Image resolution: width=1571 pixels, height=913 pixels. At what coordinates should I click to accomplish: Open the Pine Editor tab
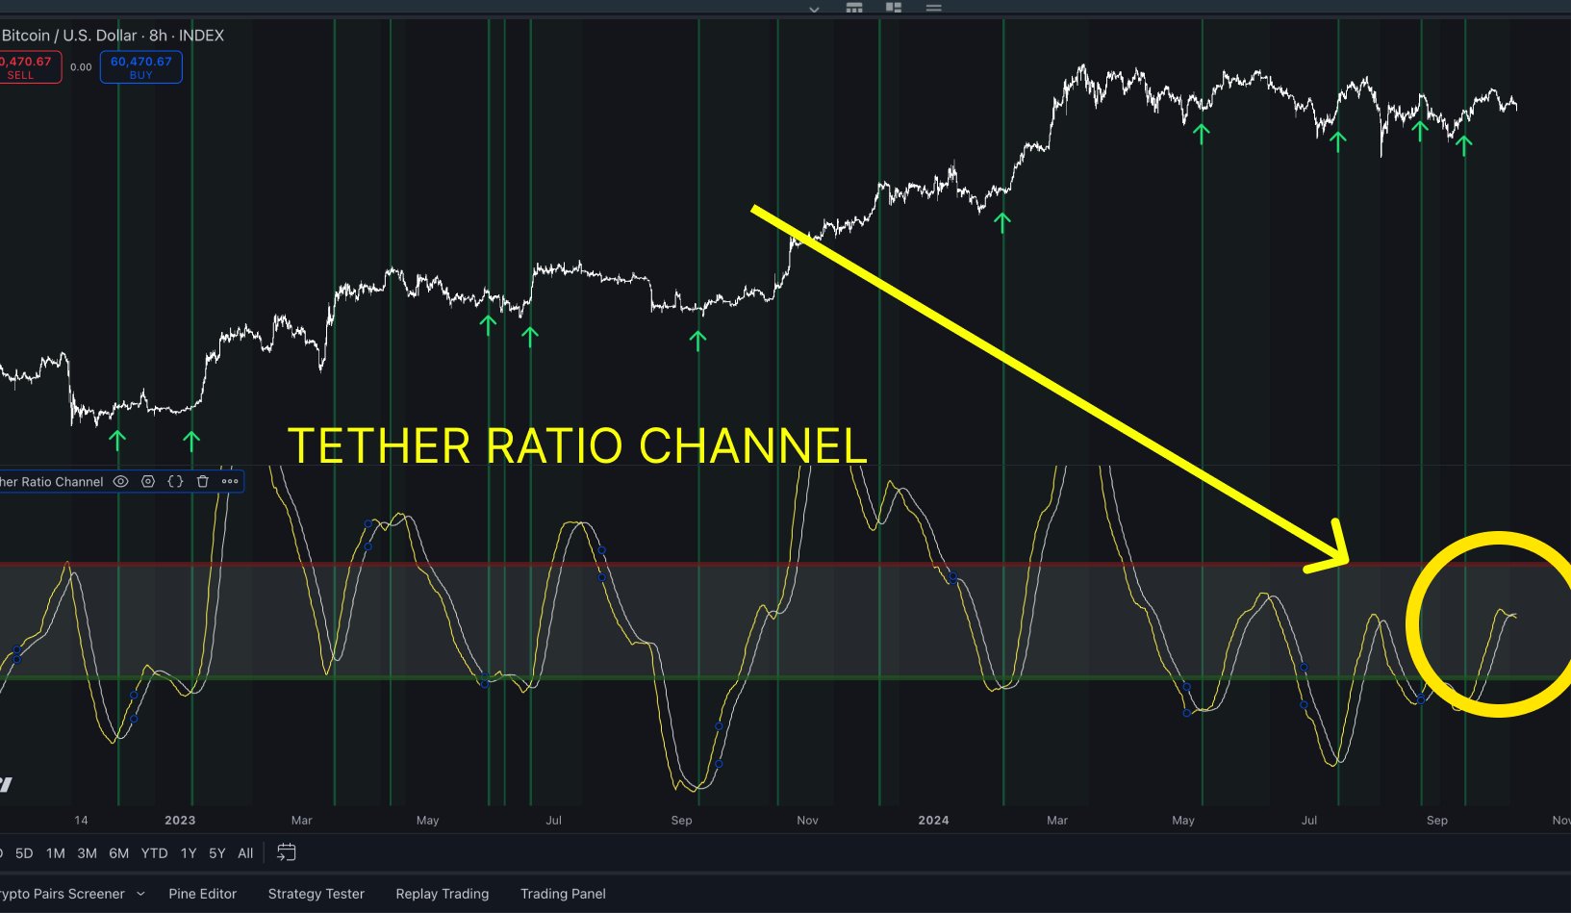tap(202, 894)
